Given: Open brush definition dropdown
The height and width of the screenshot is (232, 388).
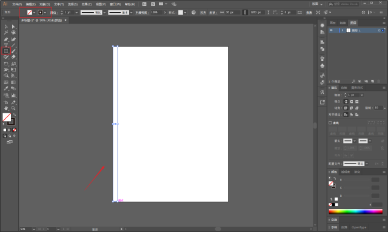Looking at the screenshot, I should click(132, 13).
